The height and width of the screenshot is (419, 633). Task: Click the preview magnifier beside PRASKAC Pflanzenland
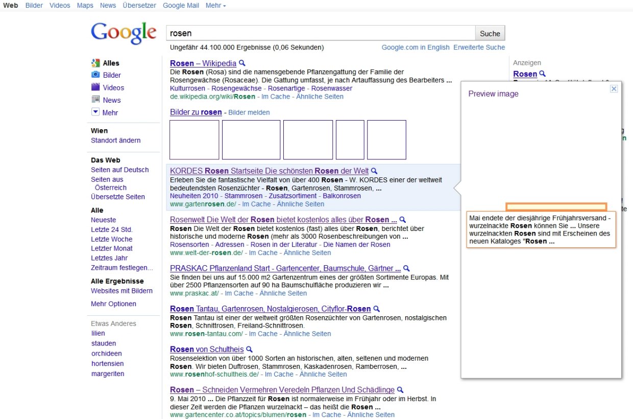(406, 268)
